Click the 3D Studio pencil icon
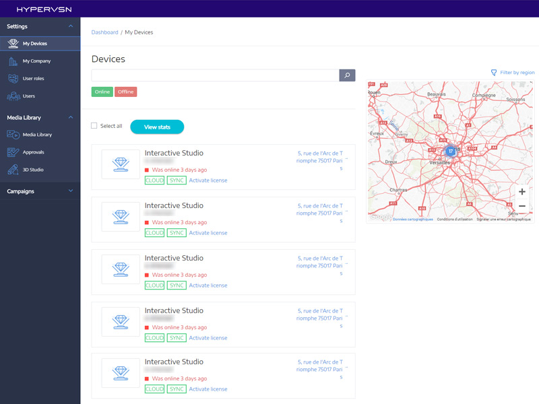539x404 pixels. pos(13,170)
